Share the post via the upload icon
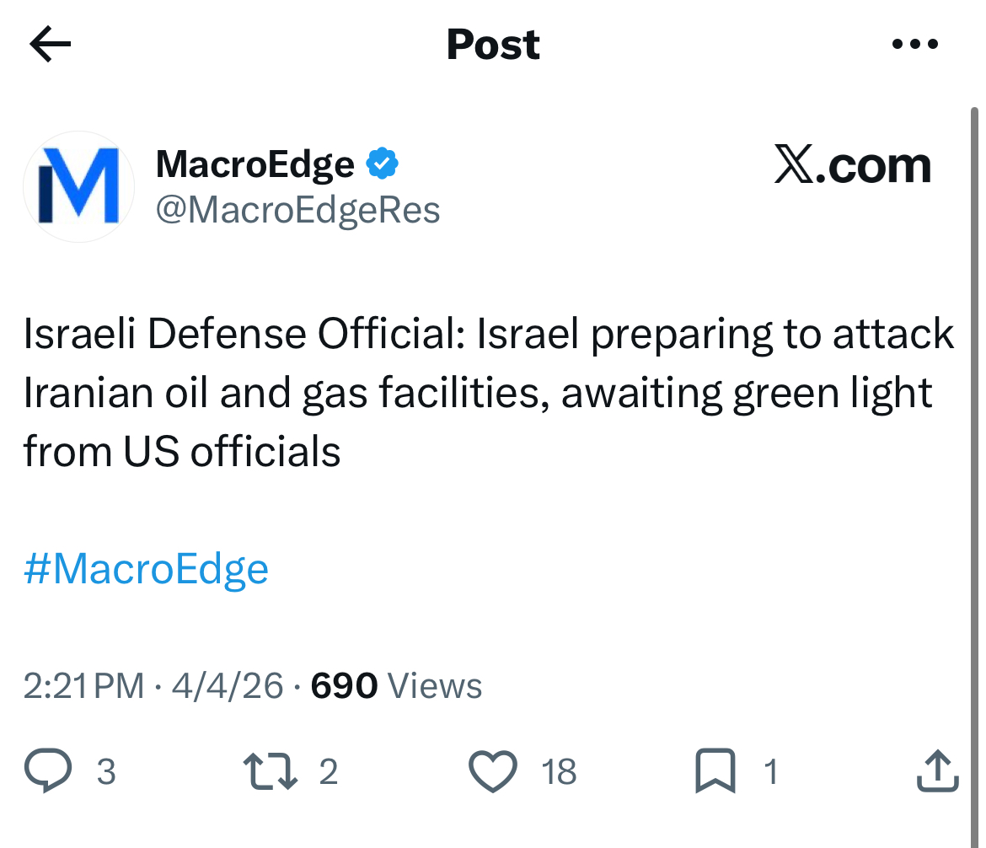 coord(937,771)
